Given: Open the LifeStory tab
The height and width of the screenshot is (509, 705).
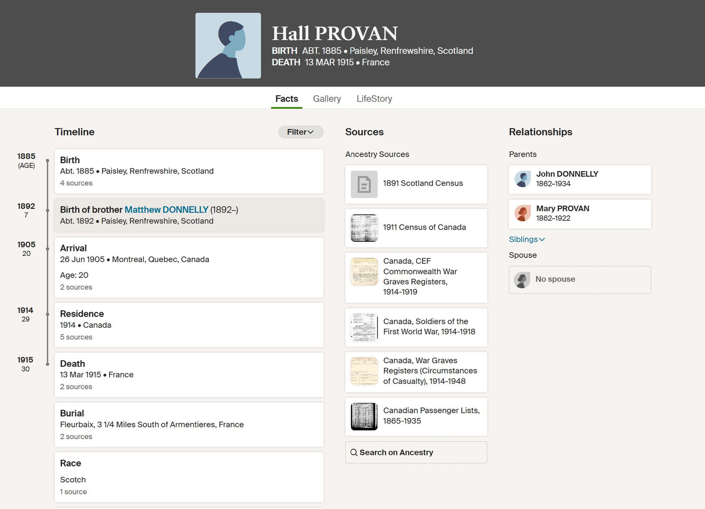Looking at the screenshot, I should click(374, 99).
